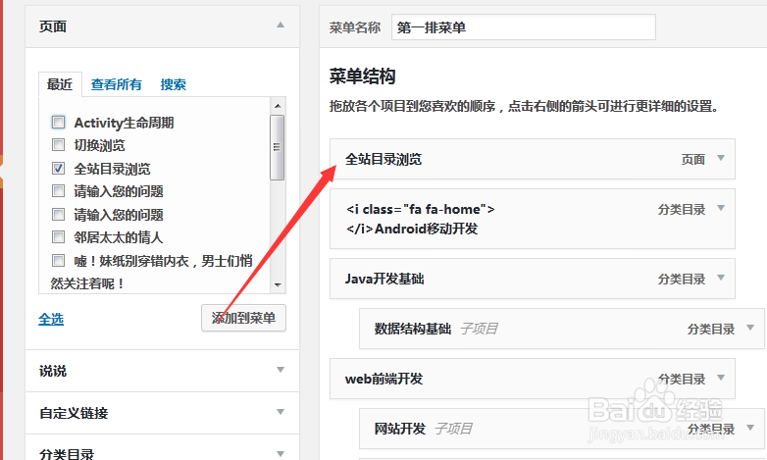The image size is (767, 460).
Task: Expand the Android移动开发 menu item arrow
Action: pos(721,208)
